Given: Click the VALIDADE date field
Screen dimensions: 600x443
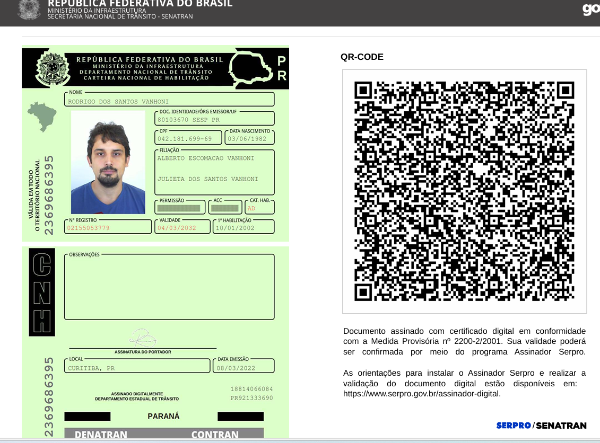Looking at the screenshot, I should click(182, 226).
